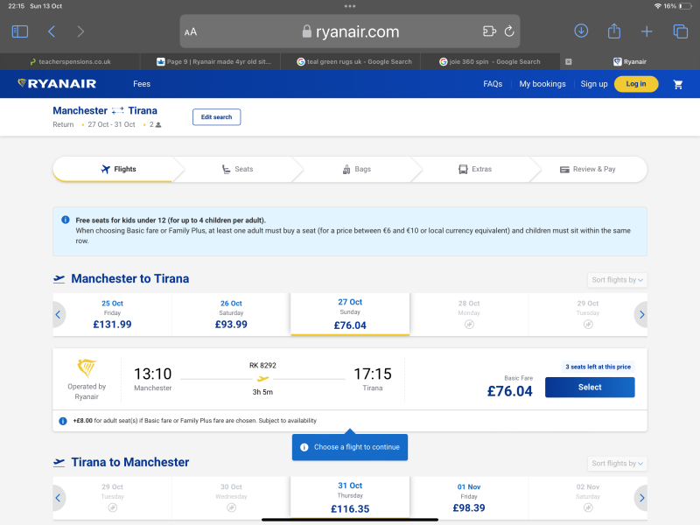Open Sort flights by for Tirana to Manchester
The height and width of the screenshot is (525, 700).
617,463
